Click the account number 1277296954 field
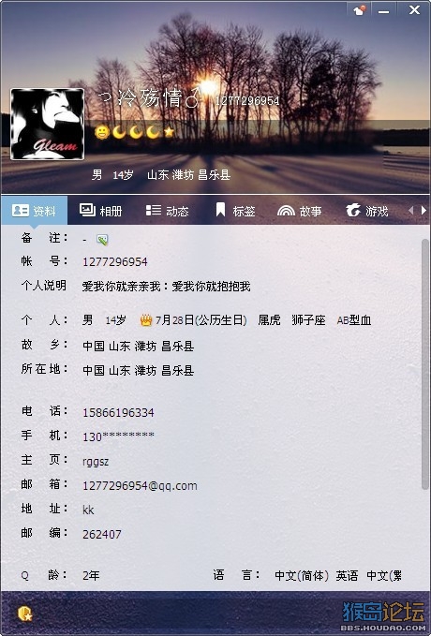Screen dimensions: 431x636 pos(115,261)
